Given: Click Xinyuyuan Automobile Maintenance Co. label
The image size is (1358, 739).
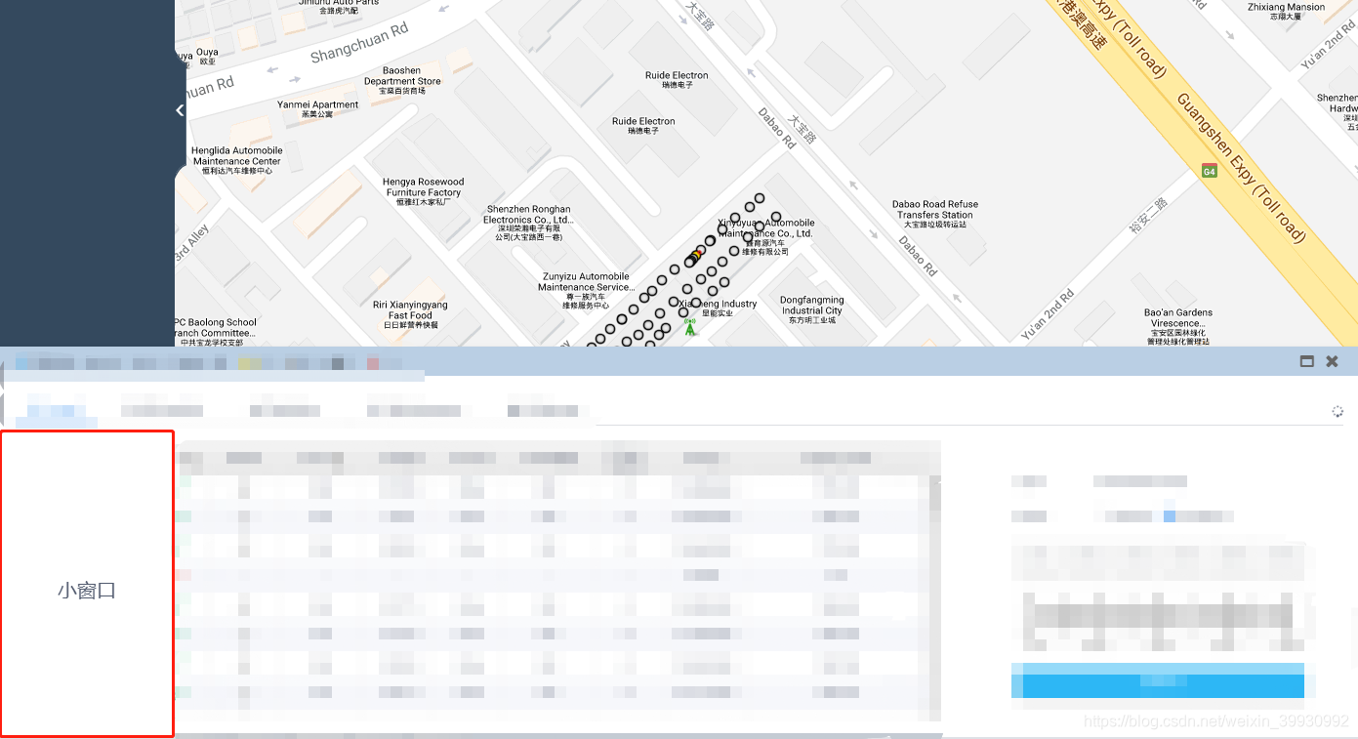Looking at the screenshot, I should (766, 237).
